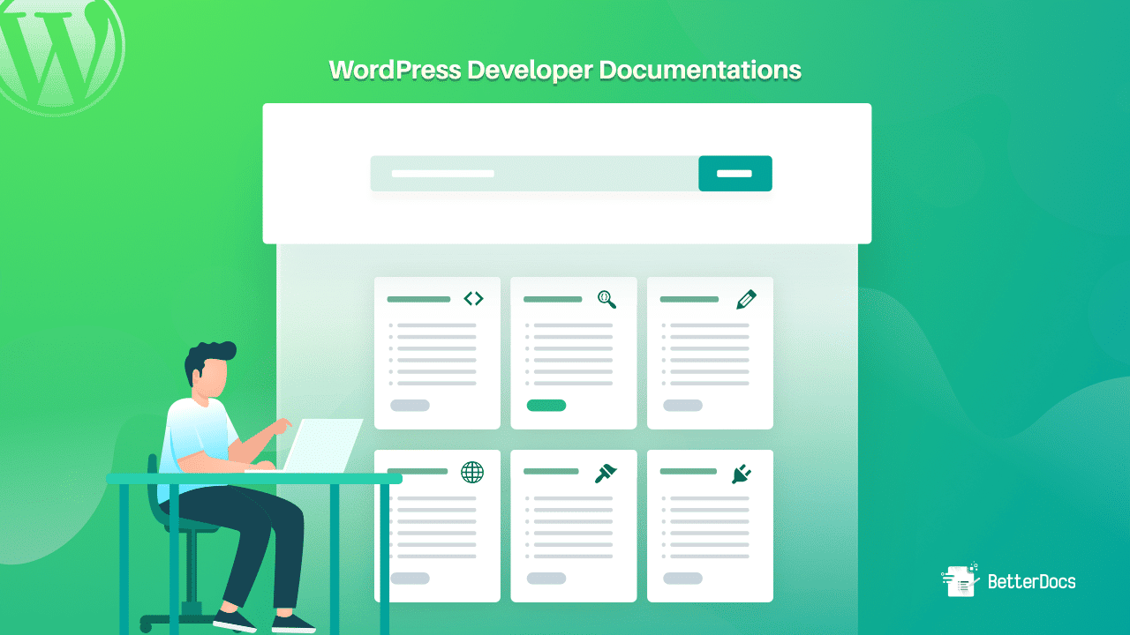The image size is (1130, 635).
Task: Click the gray button on the paintbrush card
Action: point(546,579)
